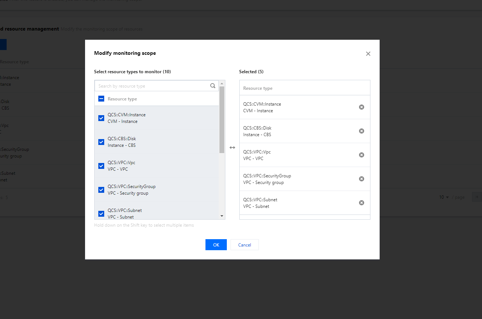Remove QCS::CVM::Instance from the selected list
This screenshot has height=319, width=482.
[362, 107]
